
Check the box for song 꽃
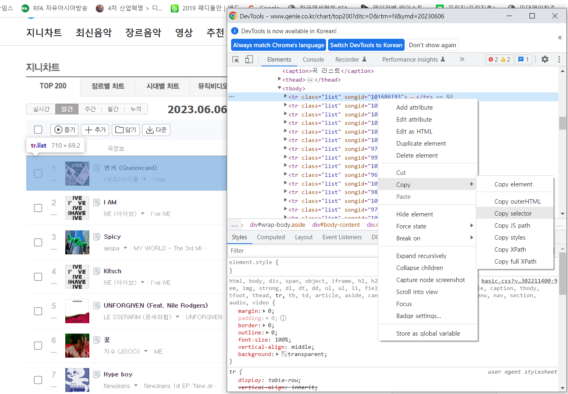[38, 346]
